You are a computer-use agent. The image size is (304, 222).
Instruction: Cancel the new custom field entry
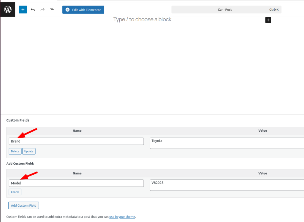pos(15,192)
